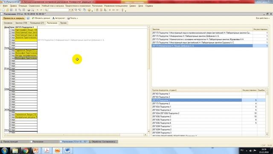This screenshot has height=154, width=273.
Task: Open the Сервис menu
Action: (133, 6)
